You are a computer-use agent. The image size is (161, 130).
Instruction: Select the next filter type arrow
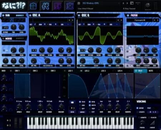(x=158, y=20)
